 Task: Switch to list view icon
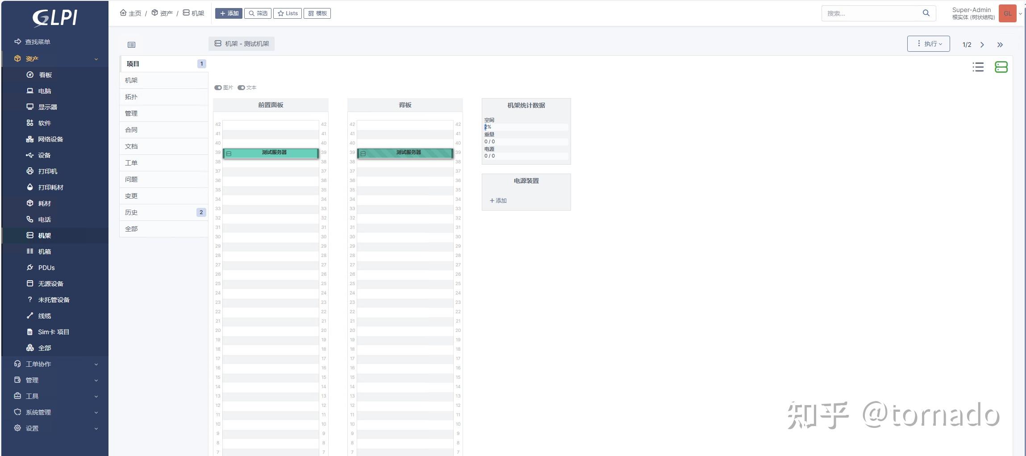[978, 67]
